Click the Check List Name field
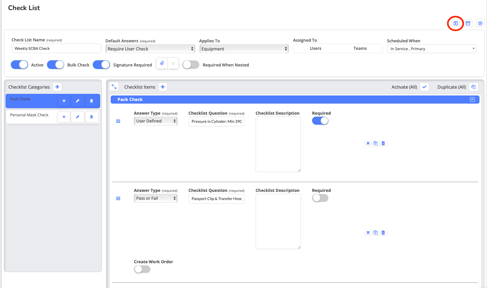 [56, 49]
